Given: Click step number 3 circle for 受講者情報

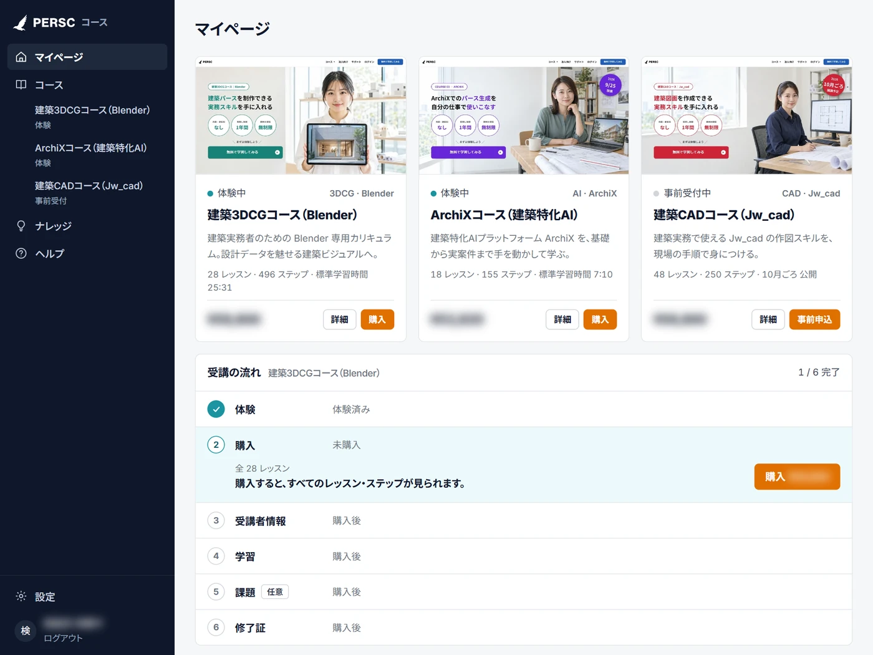Looking at the screenshot, I should pyautogui.click(x=216, y=520).
